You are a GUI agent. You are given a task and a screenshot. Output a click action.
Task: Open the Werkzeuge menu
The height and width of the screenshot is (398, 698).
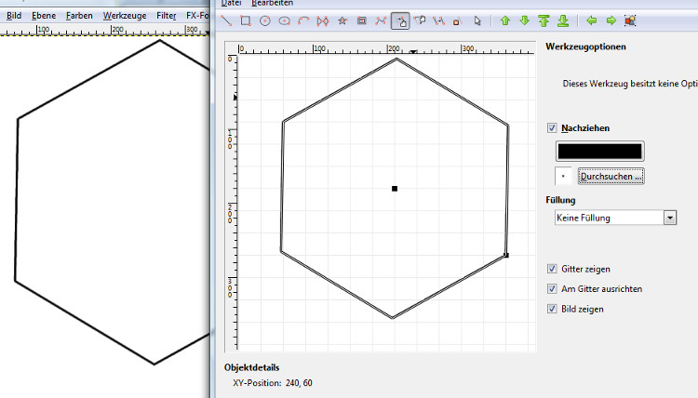click(124, 16)
